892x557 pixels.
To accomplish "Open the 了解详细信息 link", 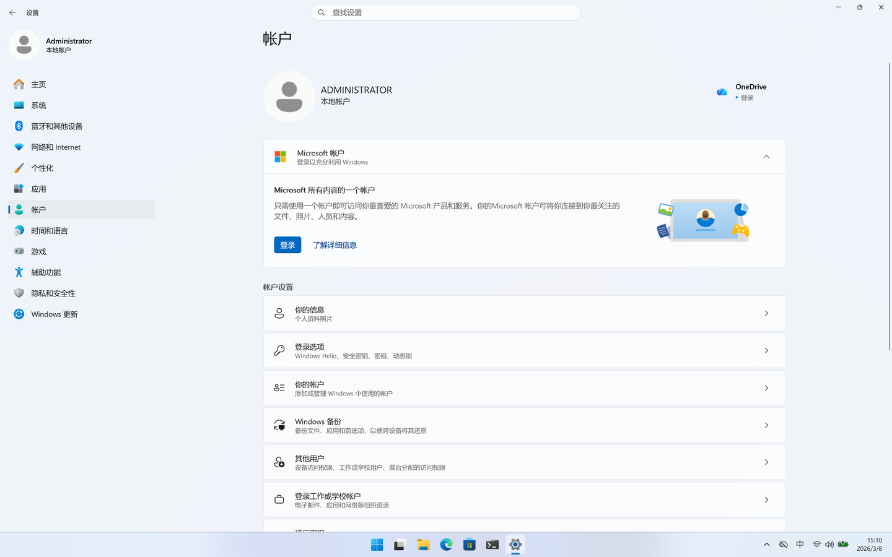I will 334,245.
